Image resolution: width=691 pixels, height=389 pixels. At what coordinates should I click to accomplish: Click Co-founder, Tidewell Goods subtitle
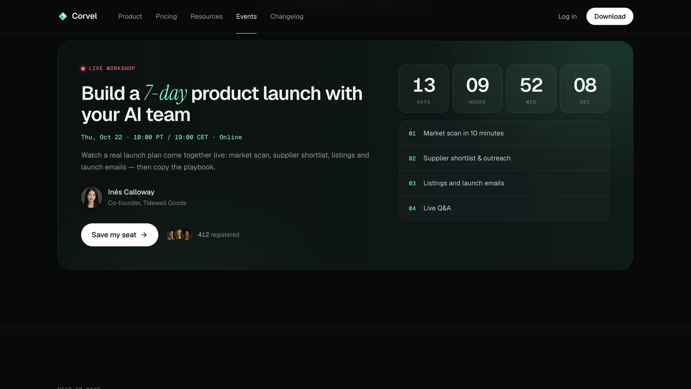tap(147, 203)
